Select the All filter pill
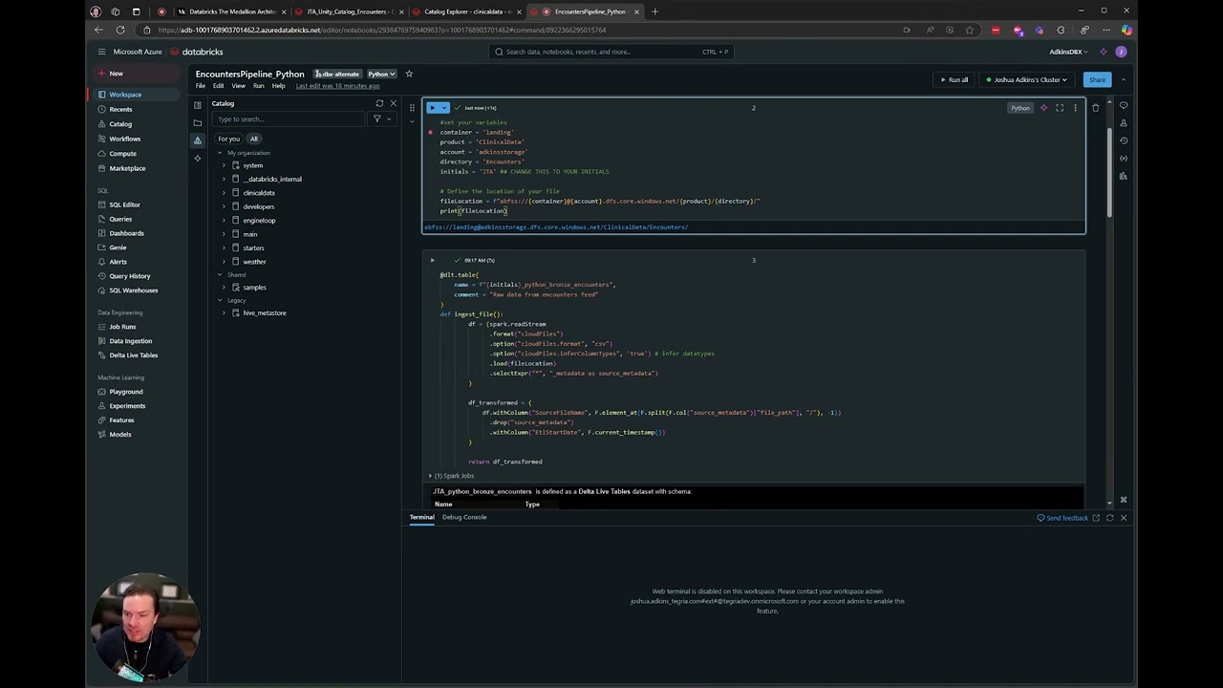The height and width of the screenshot is (688, 1223). click(x=253, y=139)
